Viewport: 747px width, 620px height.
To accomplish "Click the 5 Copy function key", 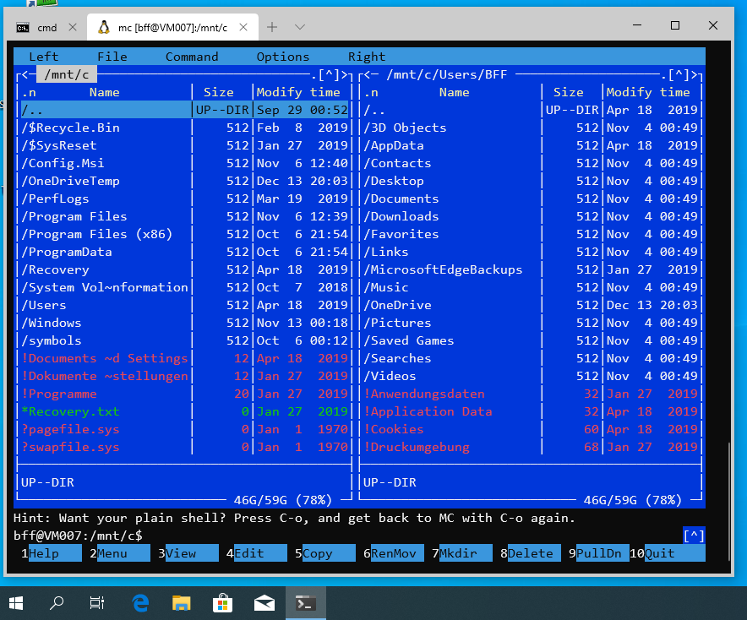I will [324, 553].
